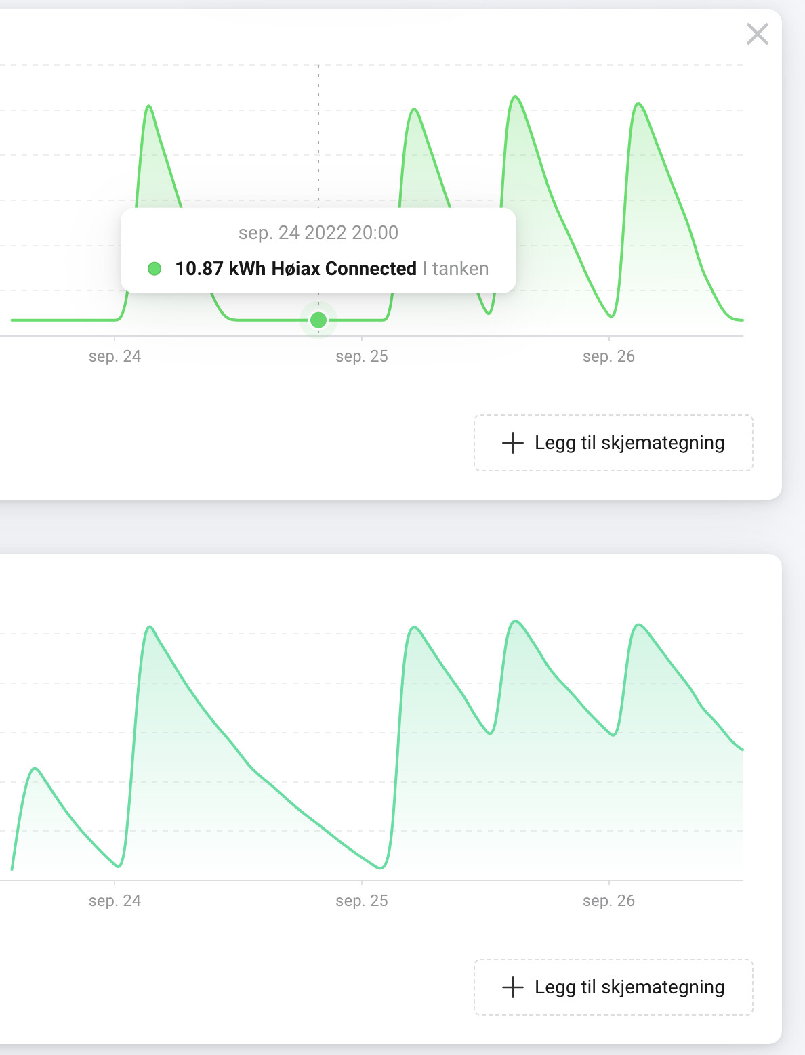Click the sep. 24 label on the lower chart axis

coord(115,901)
